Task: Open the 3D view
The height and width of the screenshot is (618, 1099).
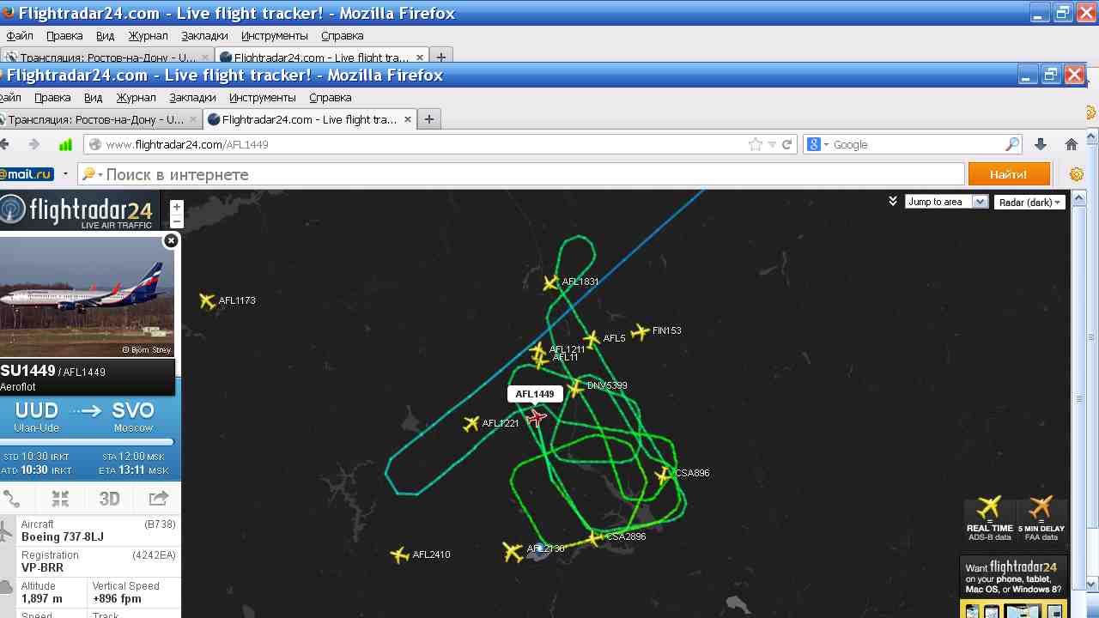Action: [109, 499]
